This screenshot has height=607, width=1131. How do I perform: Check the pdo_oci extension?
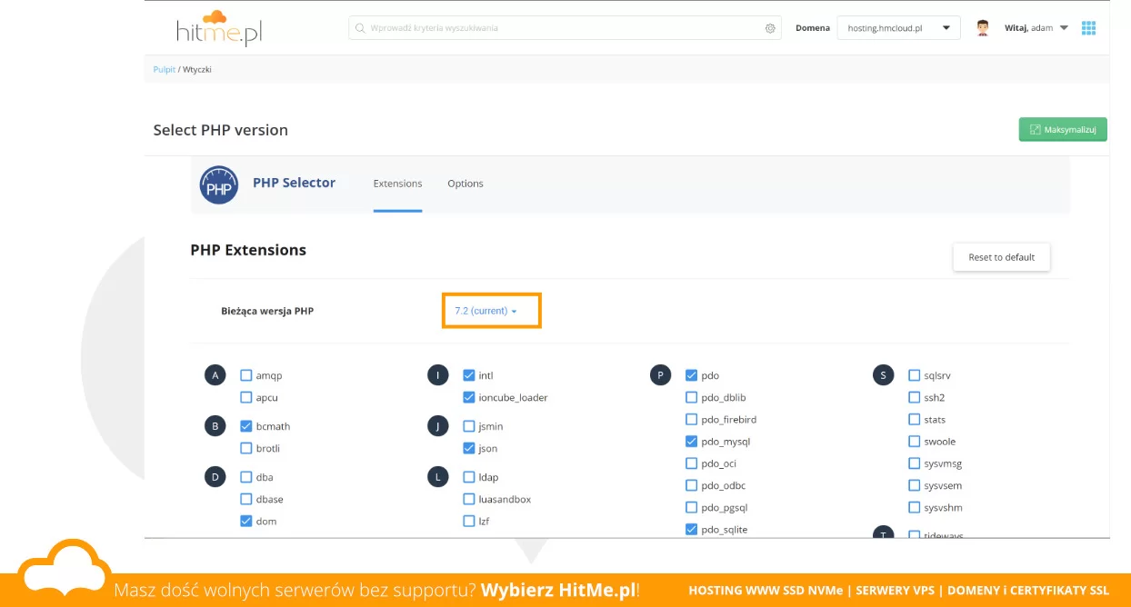(692, 463)
